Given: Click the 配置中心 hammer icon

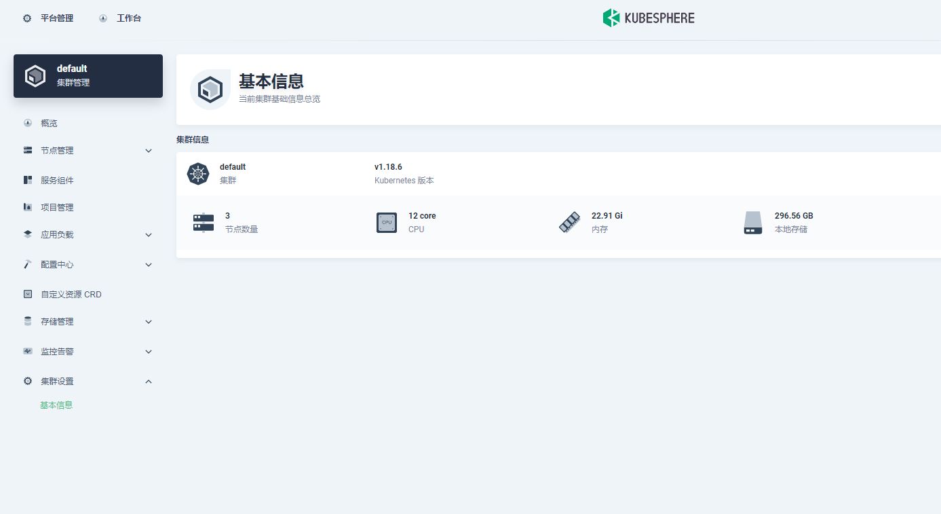Looking at the screenshot, I should (x=28, y=265).
